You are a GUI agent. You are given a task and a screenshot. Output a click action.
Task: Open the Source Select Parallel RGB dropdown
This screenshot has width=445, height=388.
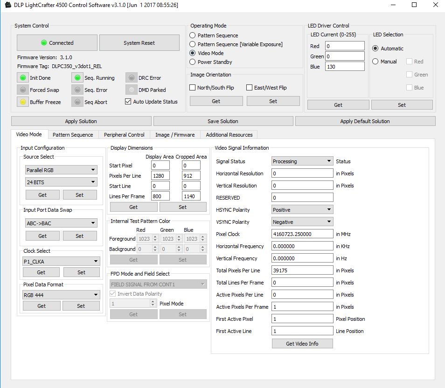point(61,169)
